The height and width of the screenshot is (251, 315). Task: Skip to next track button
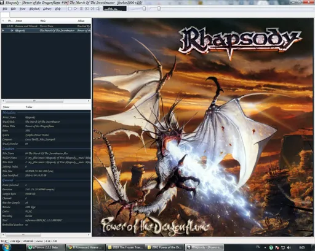(93, 9)
